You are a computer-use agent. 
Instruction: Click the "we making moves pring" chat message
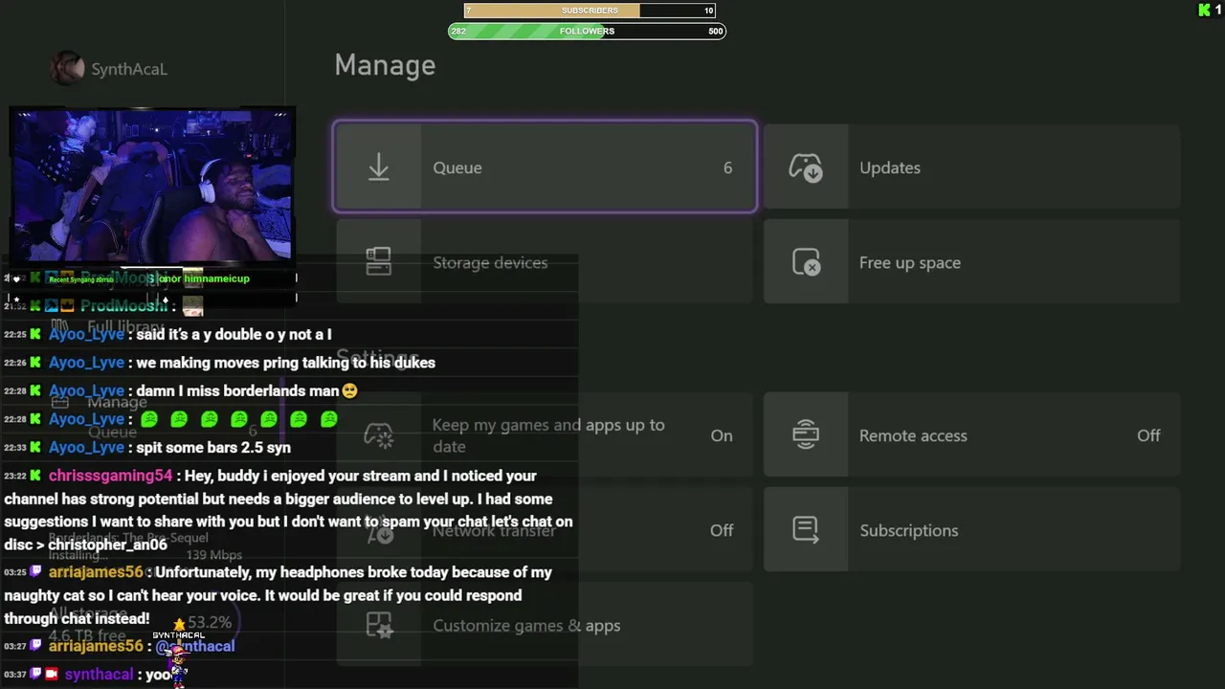[x=286, y=363]
